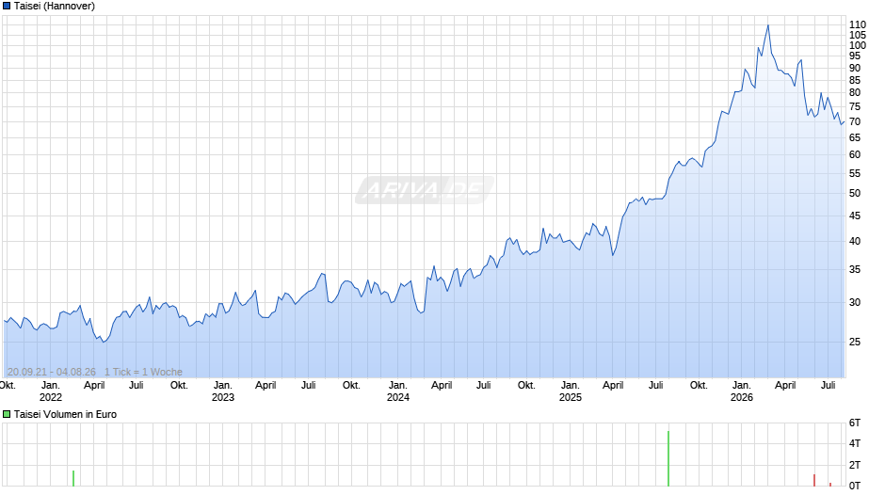Click the 65 price axis label
The height and width of the screenshot is (495, 885).
pos(855,137)
